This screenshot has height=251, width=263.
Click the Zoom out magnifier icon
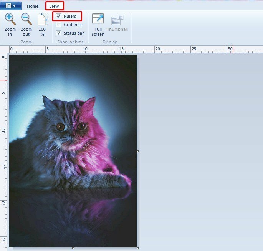tap(26, 20)
